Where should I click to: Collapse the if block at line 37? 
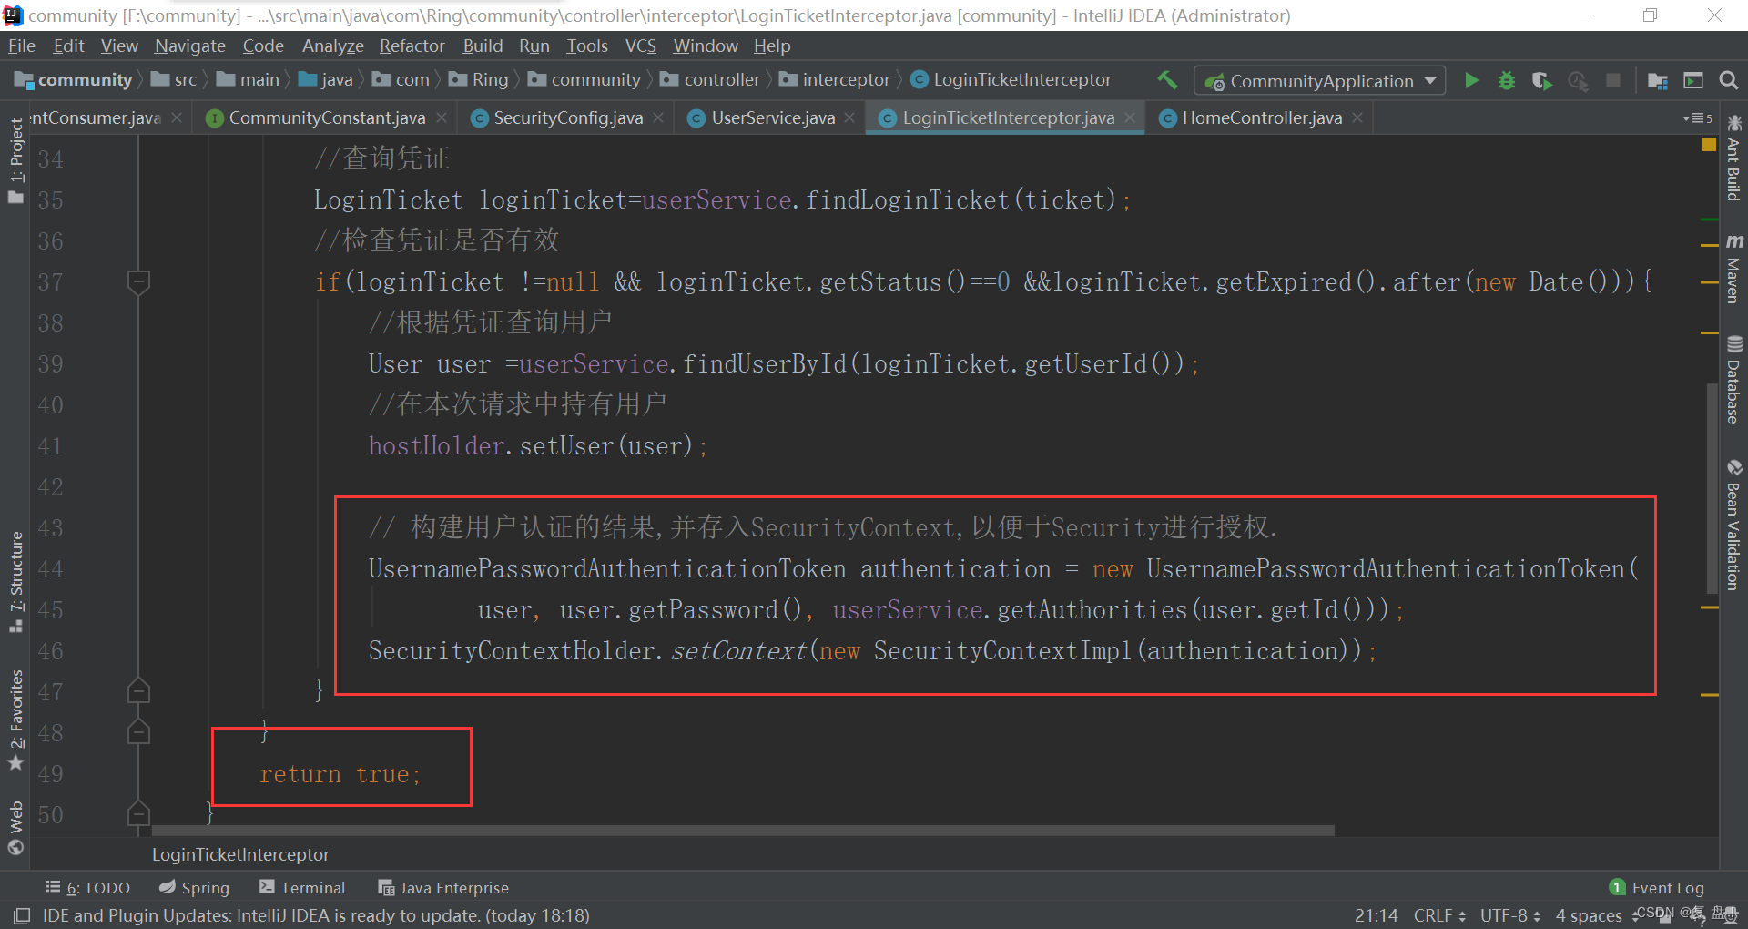tap(138, 281)
